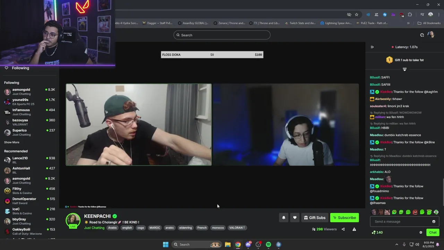Open Superico channel in sidebar
This screenshot has width=444, height=250.
point(29,132)
